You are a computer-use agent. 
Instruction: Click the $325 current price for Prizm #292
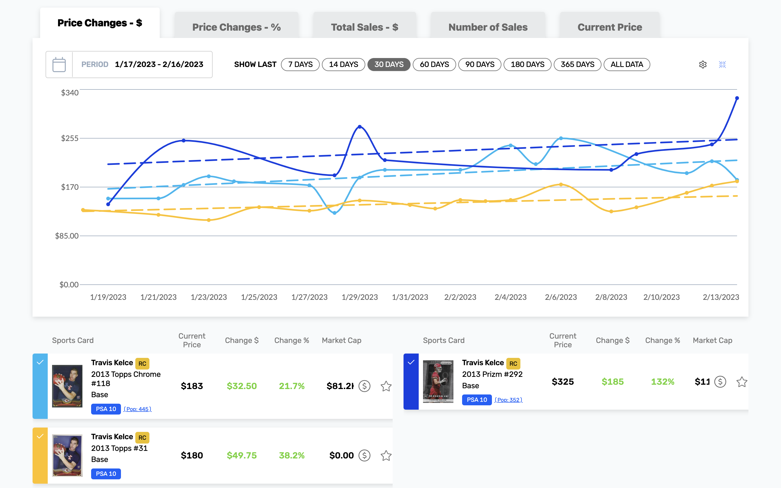562,382
